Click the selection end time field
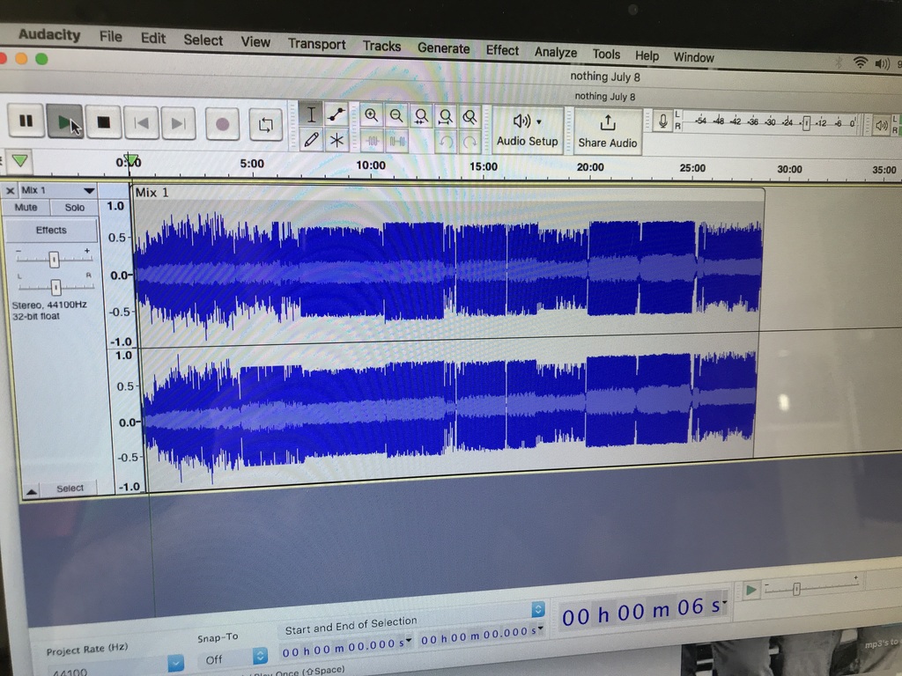 tap(482, 636)
